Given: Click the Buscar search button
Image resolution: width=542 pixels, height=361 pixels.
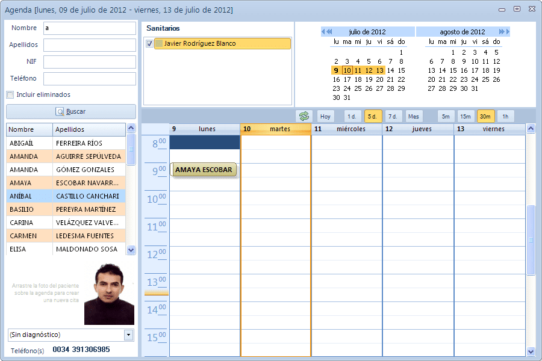Looking at the screenshot, I should point(71,111).
